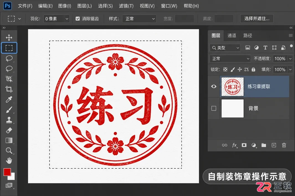This screenshot has height=196, width=295.
Task: Open the 编辑(E) menu
Action: click(x=45, y=6)
